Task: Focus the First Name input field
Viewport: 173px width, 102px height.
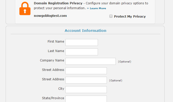Action: [82, 42]
